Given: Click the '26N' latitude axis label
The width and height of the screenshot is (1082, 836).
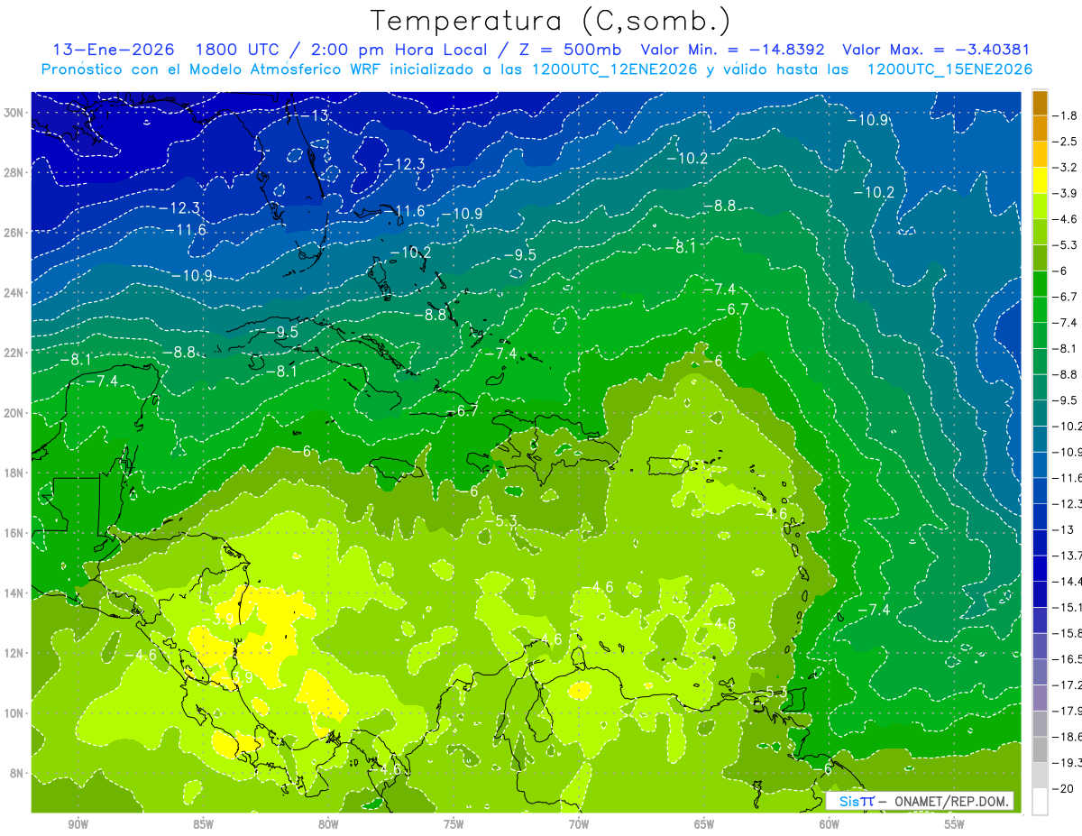Looking at the screenshot, I should point(13,233).
